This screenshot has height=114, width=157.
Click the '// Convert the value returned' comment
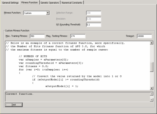pos(77,76)
